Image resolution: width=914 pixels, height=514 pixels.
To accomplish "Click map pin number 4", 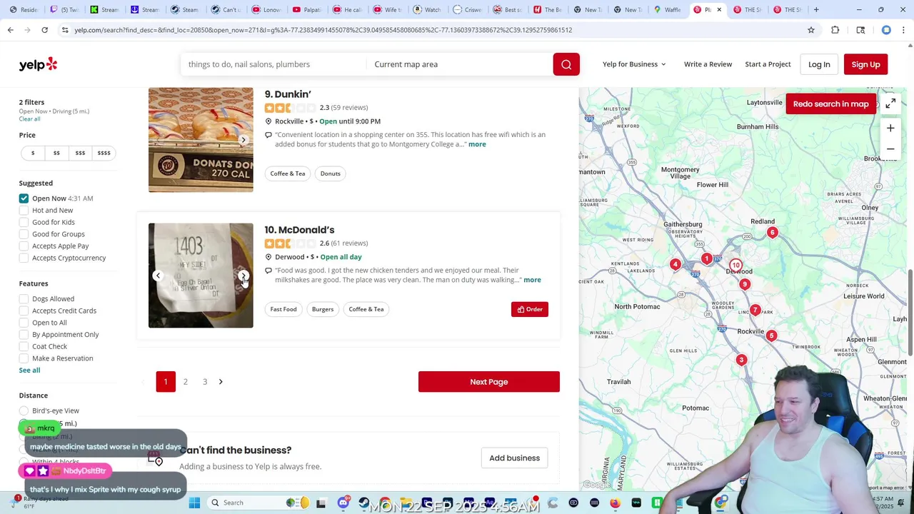I will point(675,265).
